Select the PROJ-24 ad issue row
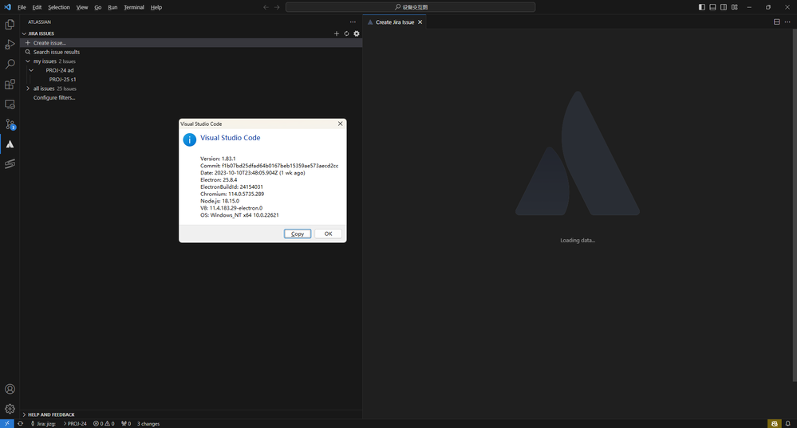This screenshot has height=428, width=797. click(x=191, y=70)
